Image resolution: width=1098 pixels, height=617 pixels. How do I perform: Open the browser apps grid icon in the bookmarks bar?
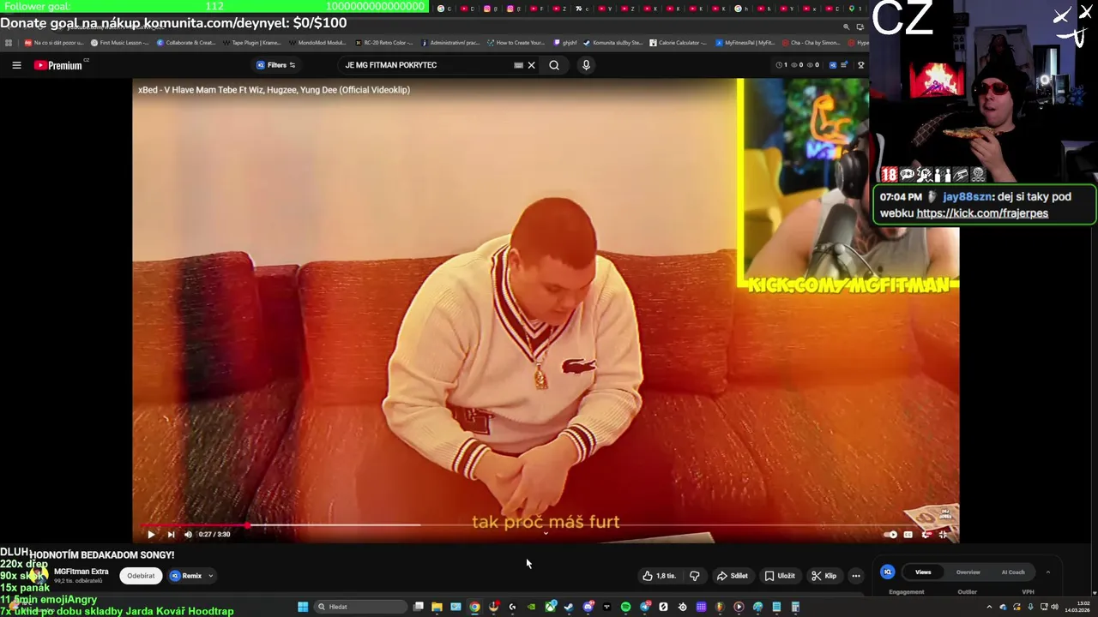[x=9, y=42]
